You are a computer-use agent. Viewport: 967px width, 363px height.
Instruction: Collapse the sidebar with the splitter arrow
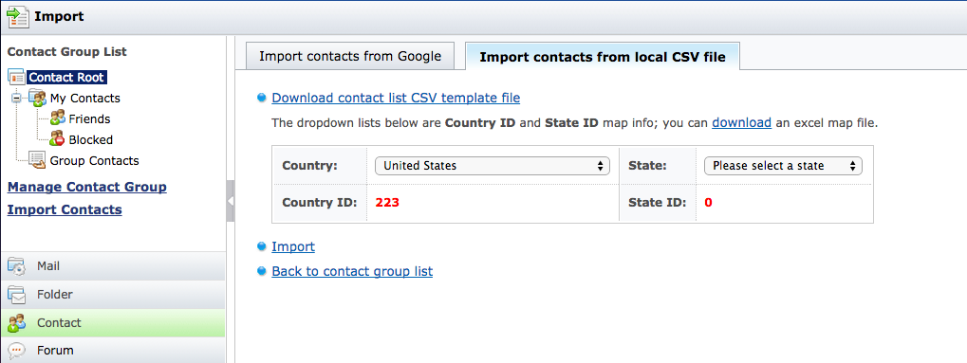230,201
